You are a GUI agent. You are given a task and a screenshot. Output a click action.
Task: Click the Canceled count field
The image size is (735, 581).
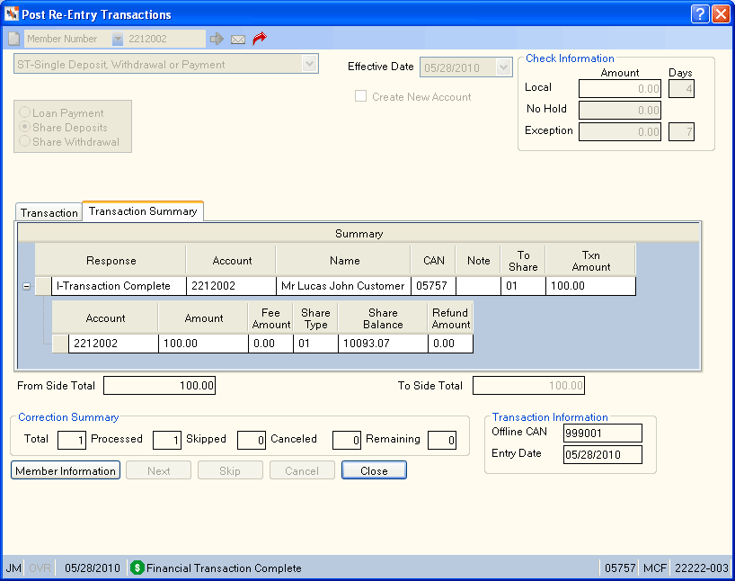tap(347, 440)
